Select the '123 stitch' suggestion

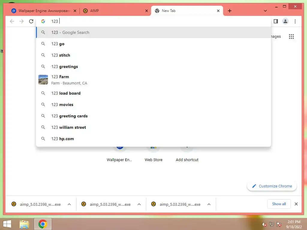153,55
